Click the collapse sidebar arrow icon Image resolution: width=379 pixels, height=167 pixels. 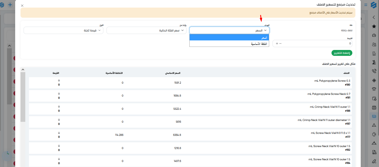374,17
